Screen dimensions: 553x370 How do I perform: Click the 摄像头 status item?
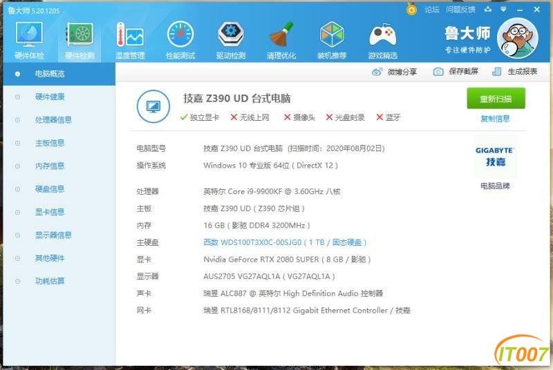(299, 117)
